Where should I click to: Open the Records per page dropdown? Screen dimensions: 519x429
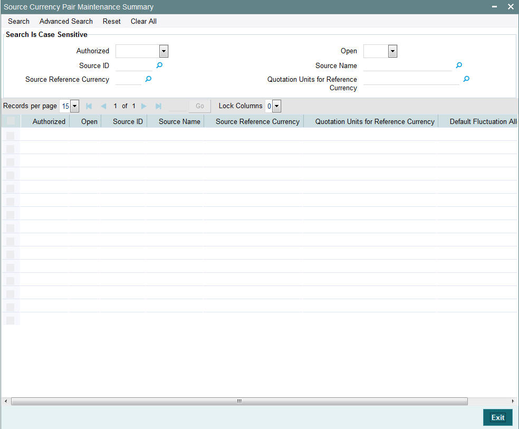point(75,106)
